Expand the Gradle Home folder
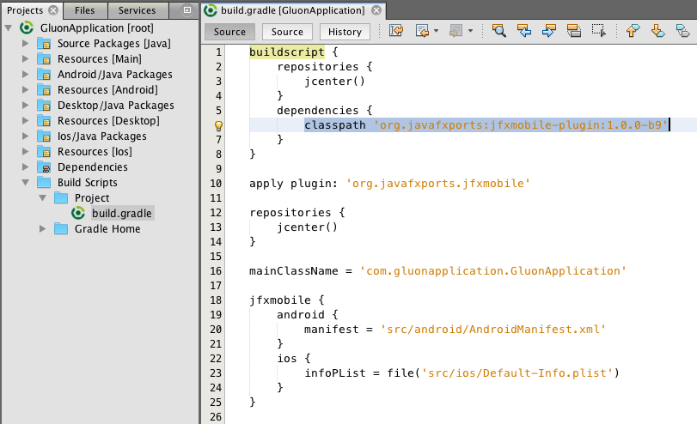 43,229
